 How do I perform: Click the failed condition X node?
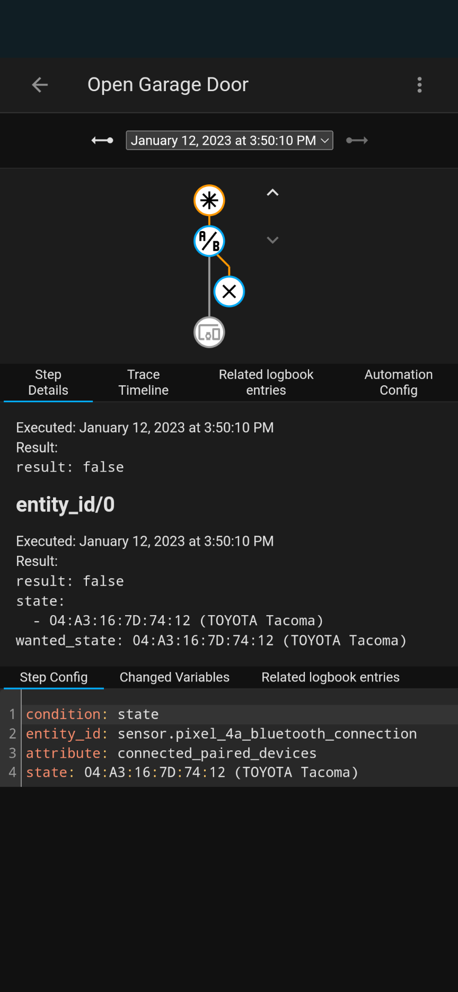228,291
